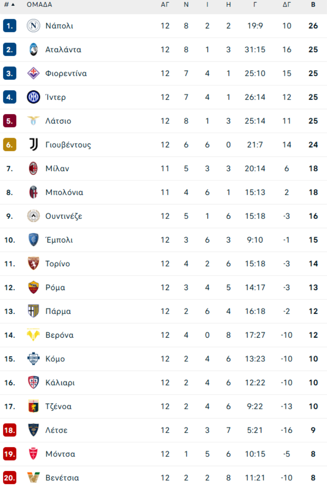Click the ΑΓ matches played header
Viewport: 327px width, 489px height.
(165, 5)
